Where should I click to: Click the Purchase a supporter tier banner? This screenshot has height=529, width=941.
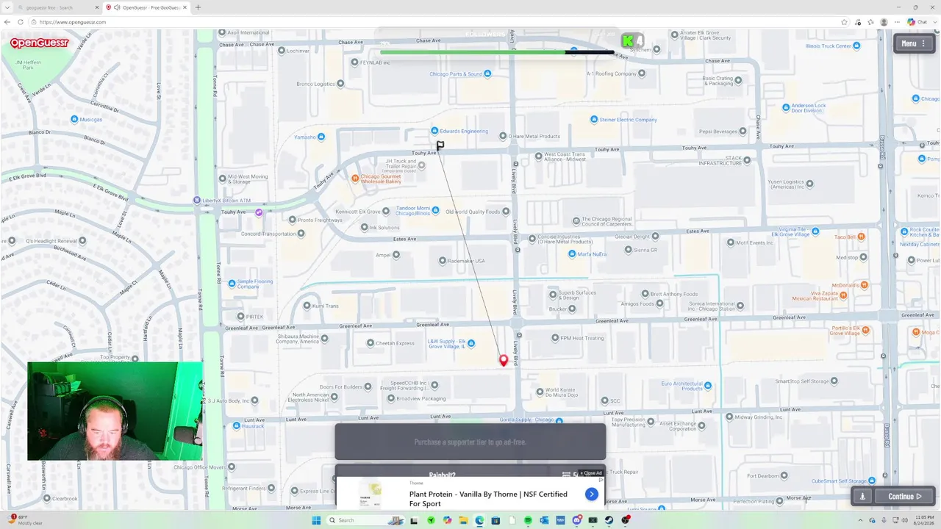click(x=470, y=442)
